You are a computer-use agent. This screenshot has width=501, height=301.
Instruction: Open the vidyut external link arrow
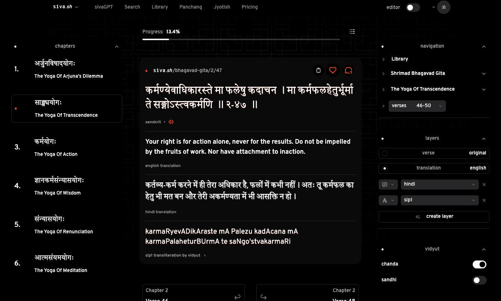coord(205,255)
